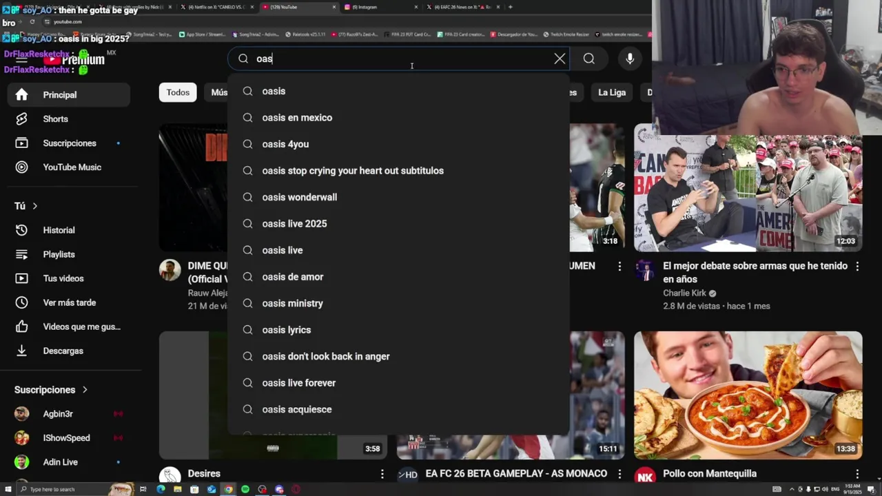Open the Principal home icon in the sidebar
This screenshot has height=496, width=882.
[x=21, y=94]
